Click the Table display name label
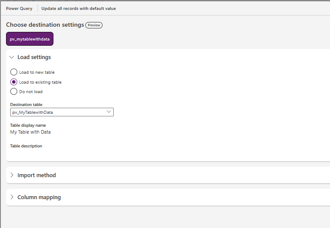Screen dimensions: 330x228 pos(28,125)
